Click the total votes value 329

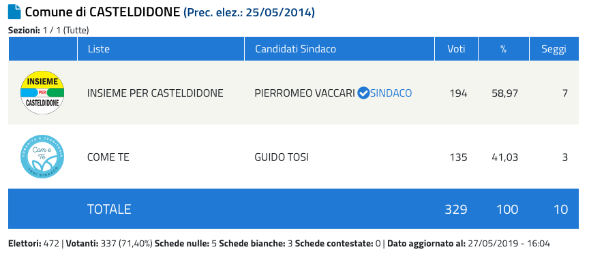point(456,209)
